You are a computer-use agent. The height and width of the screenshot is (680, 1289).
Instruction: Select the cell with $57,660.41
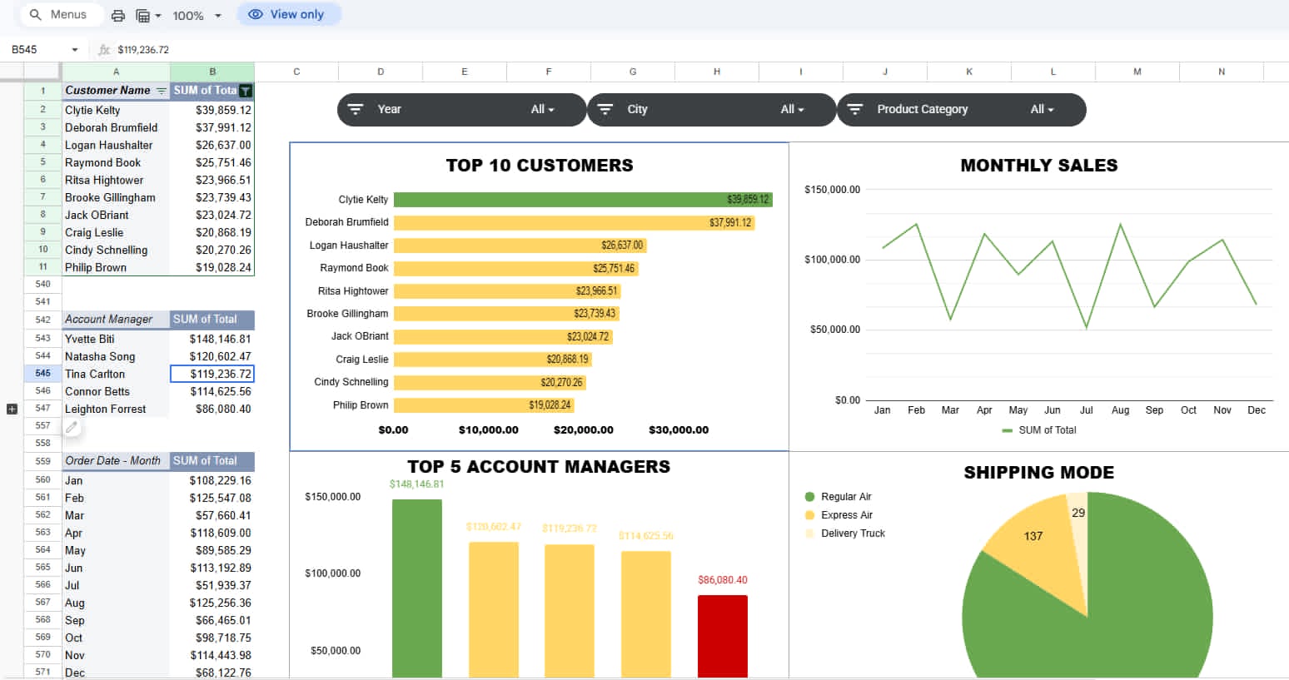click(212, 515)
